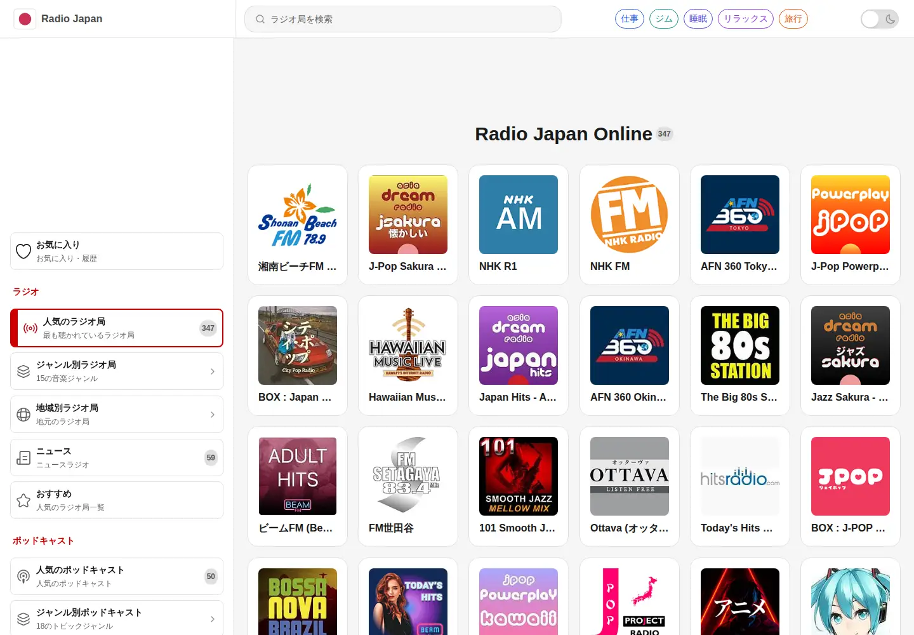Select the 仕事 tag button
This screenshot has height=635, width=914.
(630, 19)
